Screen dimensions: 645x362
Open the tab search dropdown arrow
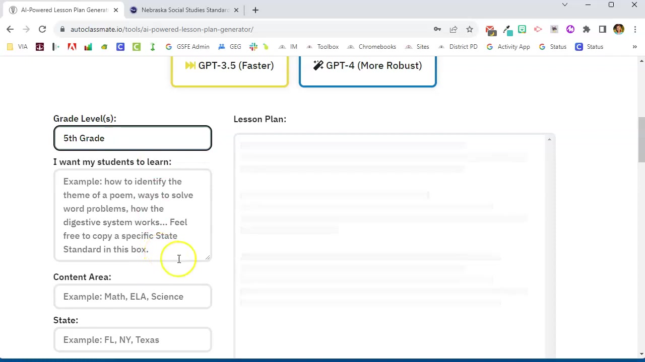pos(564,5)
